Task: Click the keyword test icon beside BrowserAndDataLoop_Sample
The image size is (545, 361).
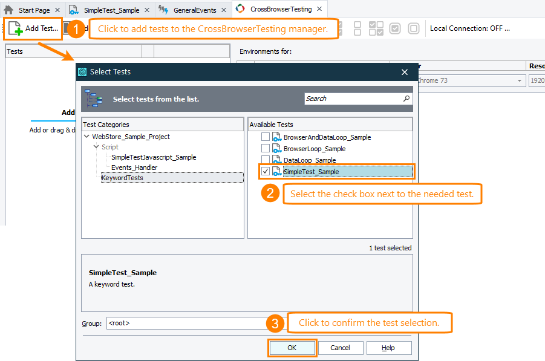Action: 276,137
